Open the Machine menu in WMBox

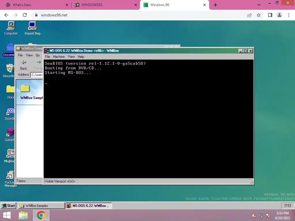coord(59,57)
